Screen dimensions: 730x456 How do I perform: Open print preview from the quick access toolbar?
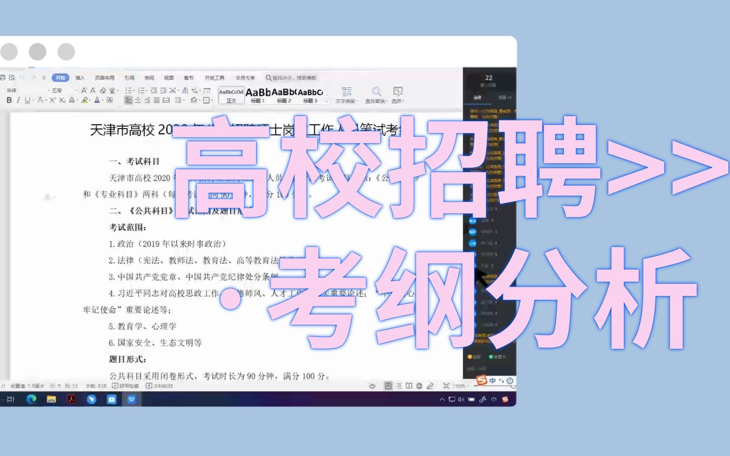click(x=12, y=78)
